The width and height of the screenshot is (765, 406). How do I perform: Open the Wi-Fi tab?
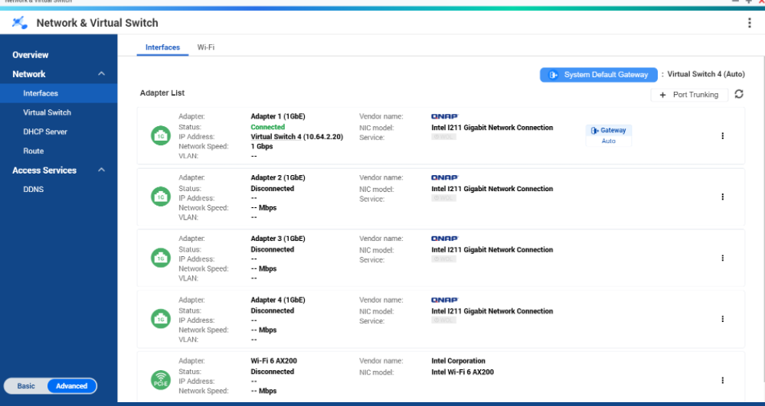[x=206, y=47]
